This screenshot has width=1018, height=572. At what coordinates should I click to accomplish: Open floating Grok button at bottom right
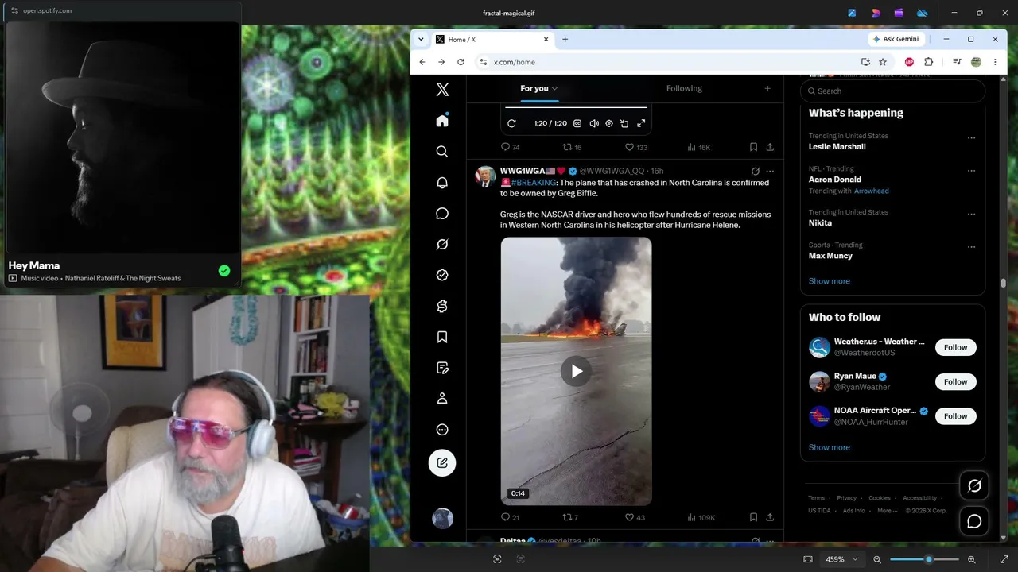[974, 485]
